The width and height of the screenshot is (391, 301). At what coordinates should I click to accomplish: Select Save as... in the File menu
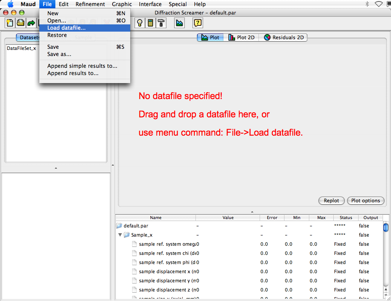coord(59,54)
